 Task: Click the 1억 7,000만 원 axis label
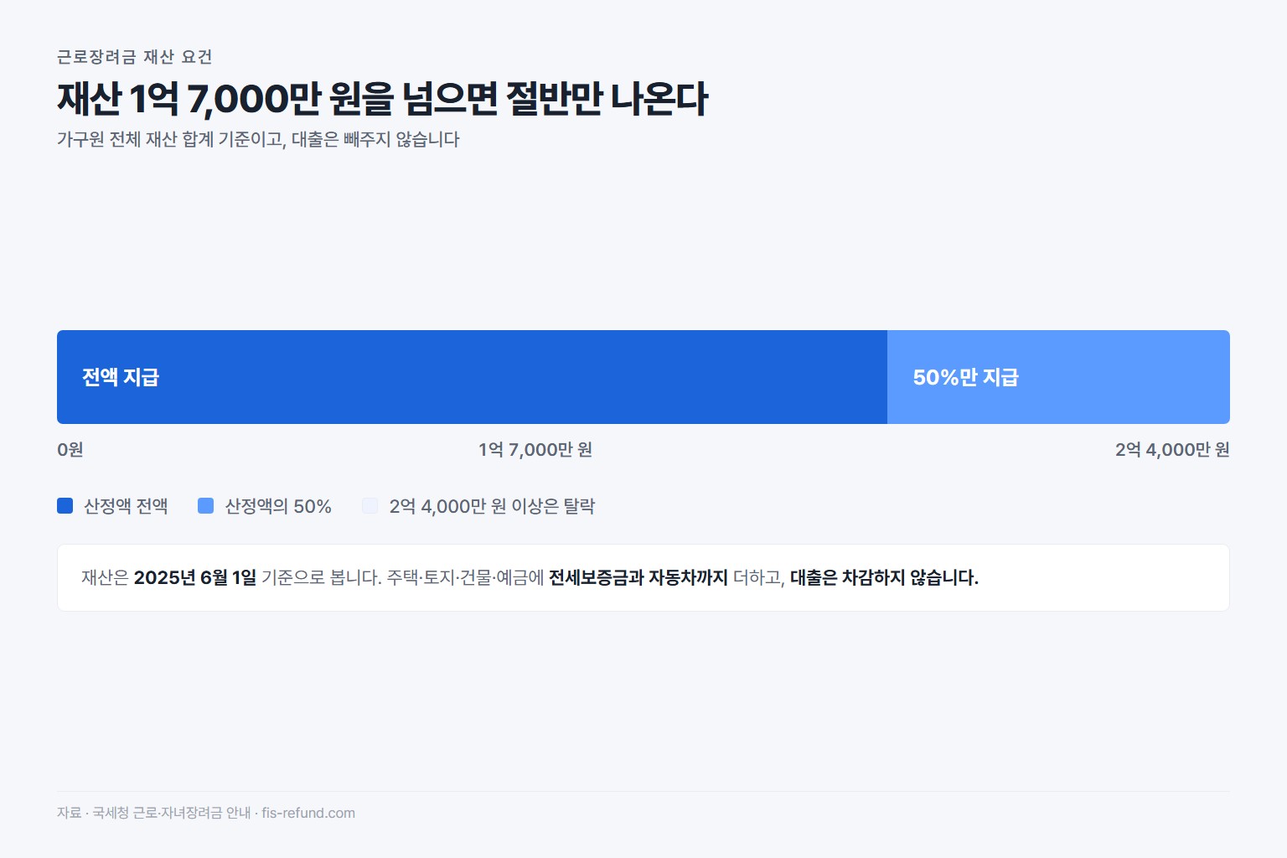(x=535, y=450)
